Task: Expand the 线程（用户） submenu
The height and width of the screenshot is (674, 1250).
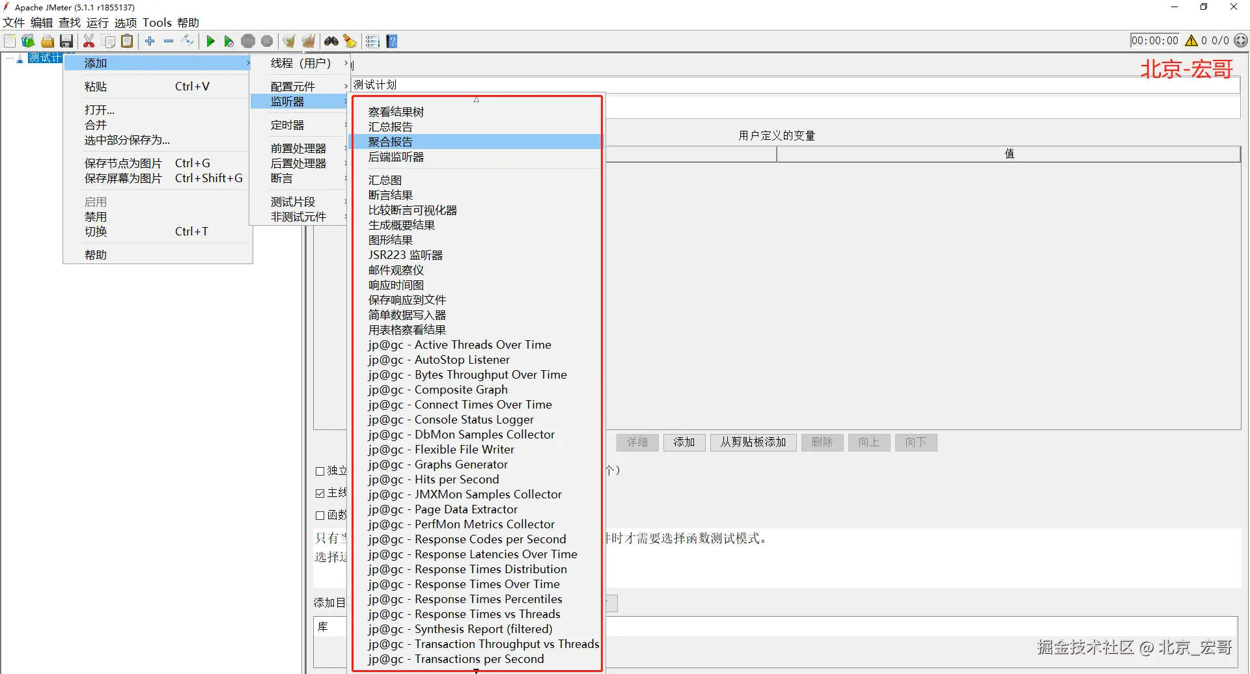Action: click(x=300, y=63)
